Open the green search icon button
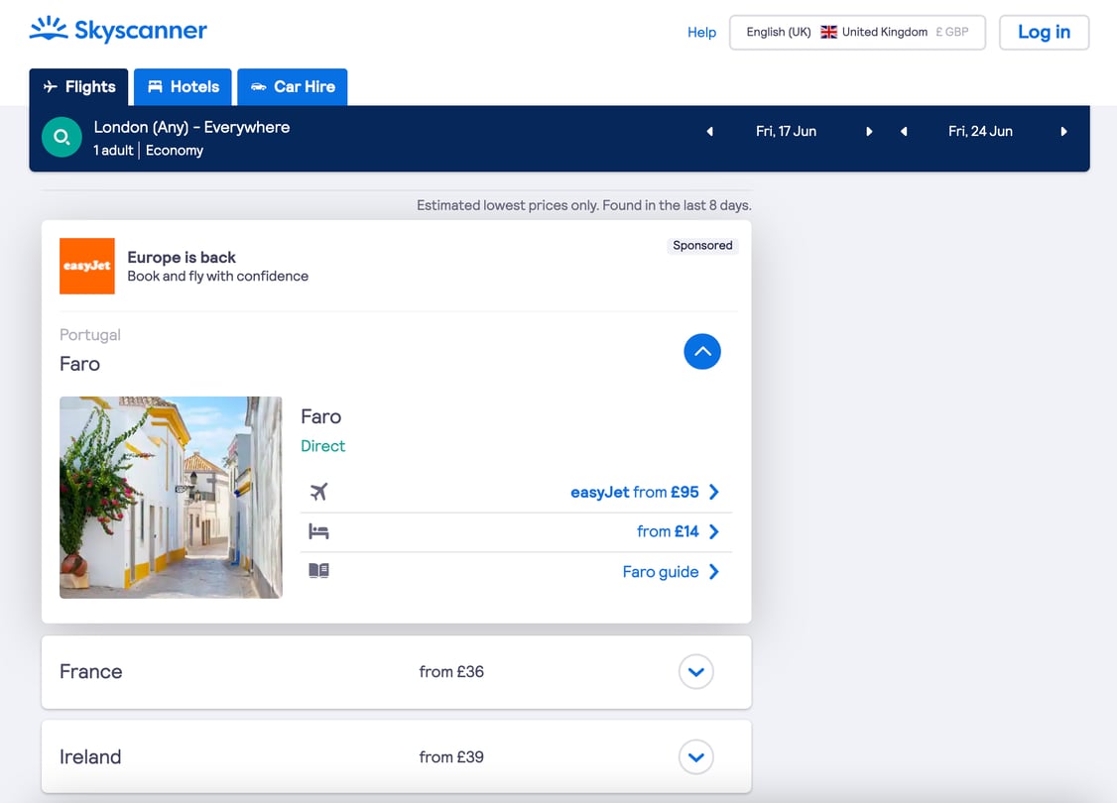This screenshot has width=1117, height=803. tap(62, 137)
